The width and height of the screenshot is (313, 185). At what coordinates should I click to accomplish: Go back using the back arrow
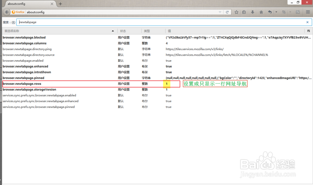[7, 12]
